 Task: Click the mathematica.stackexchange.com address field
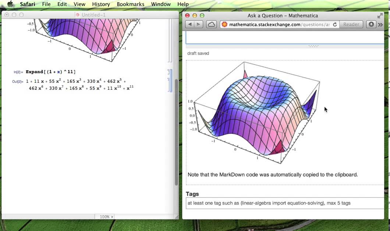(x=279, y=24)
